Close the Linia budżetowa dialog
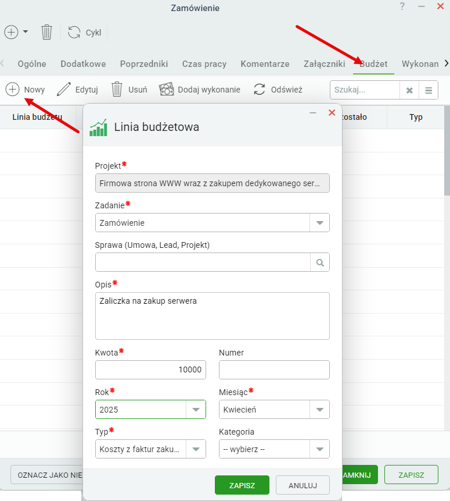 (x=332, y=112)
